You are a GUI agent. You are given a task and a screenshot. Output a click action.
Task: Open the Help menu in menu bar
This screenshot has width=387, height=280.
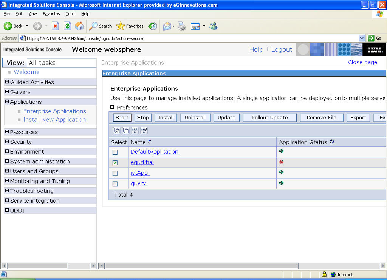coord(85,14)
